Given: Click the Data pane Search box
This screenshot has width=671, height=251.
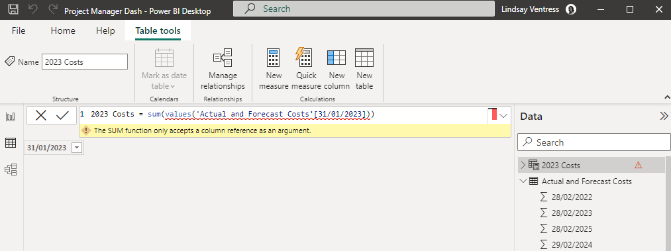Looking at the screenshot, I should point(594,142).
